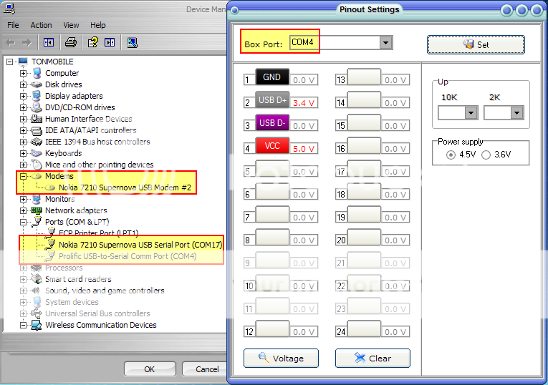Select Prolific USB-to-Serial Comm Port (COM4)

click(128, 256)
